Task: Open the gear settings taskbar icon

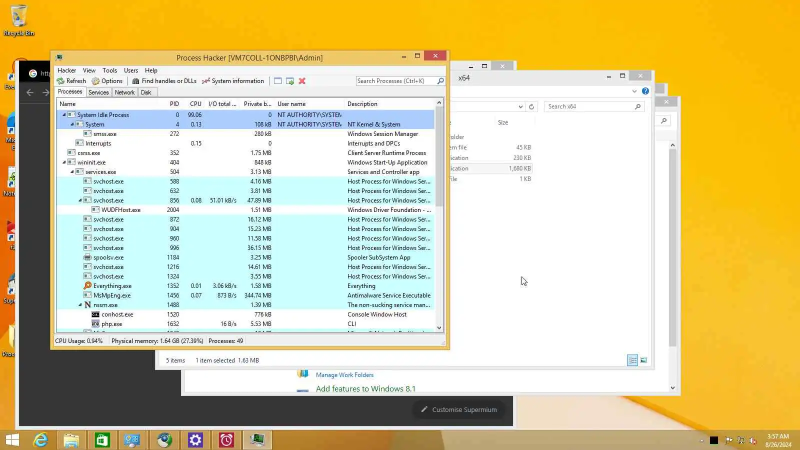Action: click(x=195, y=440)
